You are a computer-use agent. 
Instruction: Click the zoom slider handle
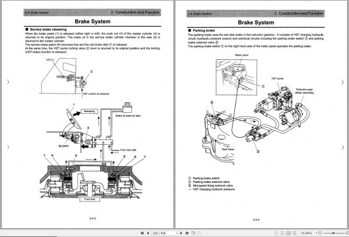tap(333, 233)
